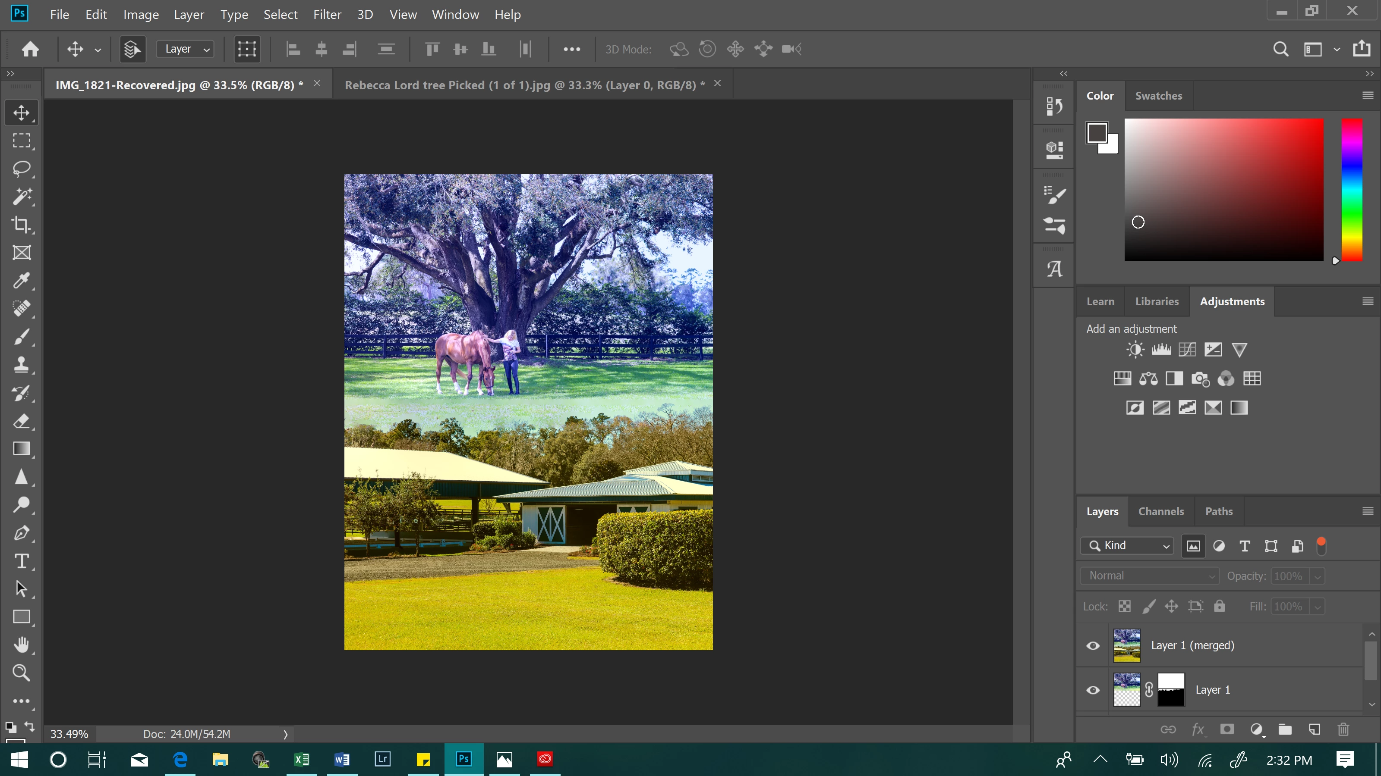The image size is (1381, 776).
Task: Select the Eyedropper tool
Action: point(22,281)
